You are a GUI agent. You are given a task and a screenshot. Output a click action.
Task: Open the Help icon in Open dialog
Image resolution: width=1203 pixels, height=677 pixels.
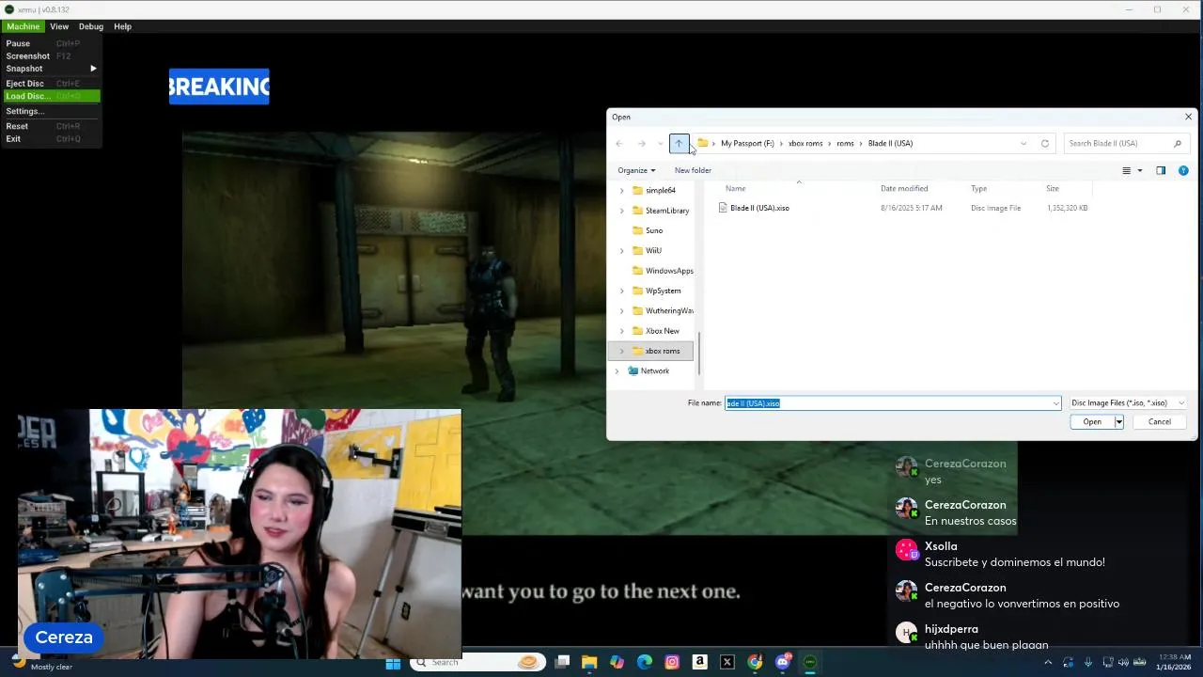[x=1183, y=170]
